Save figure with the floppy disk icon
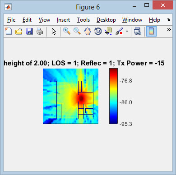This screenshot has width=176, height=175. click(29, 31)
